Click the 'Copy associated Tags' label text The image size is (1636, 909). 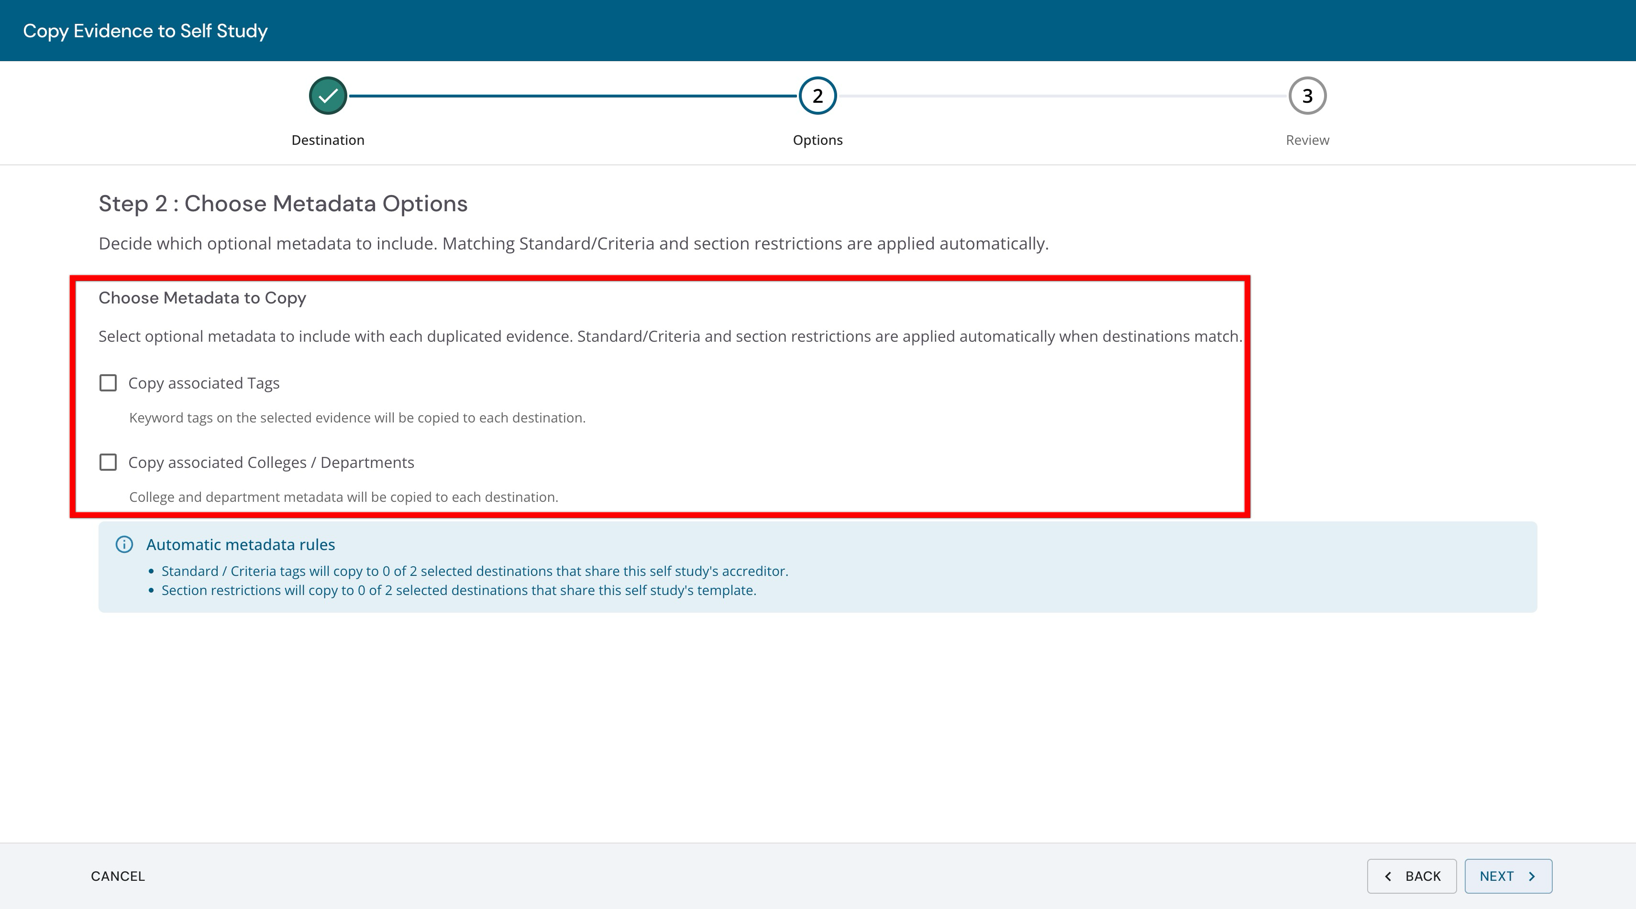(x=204, y=383)
